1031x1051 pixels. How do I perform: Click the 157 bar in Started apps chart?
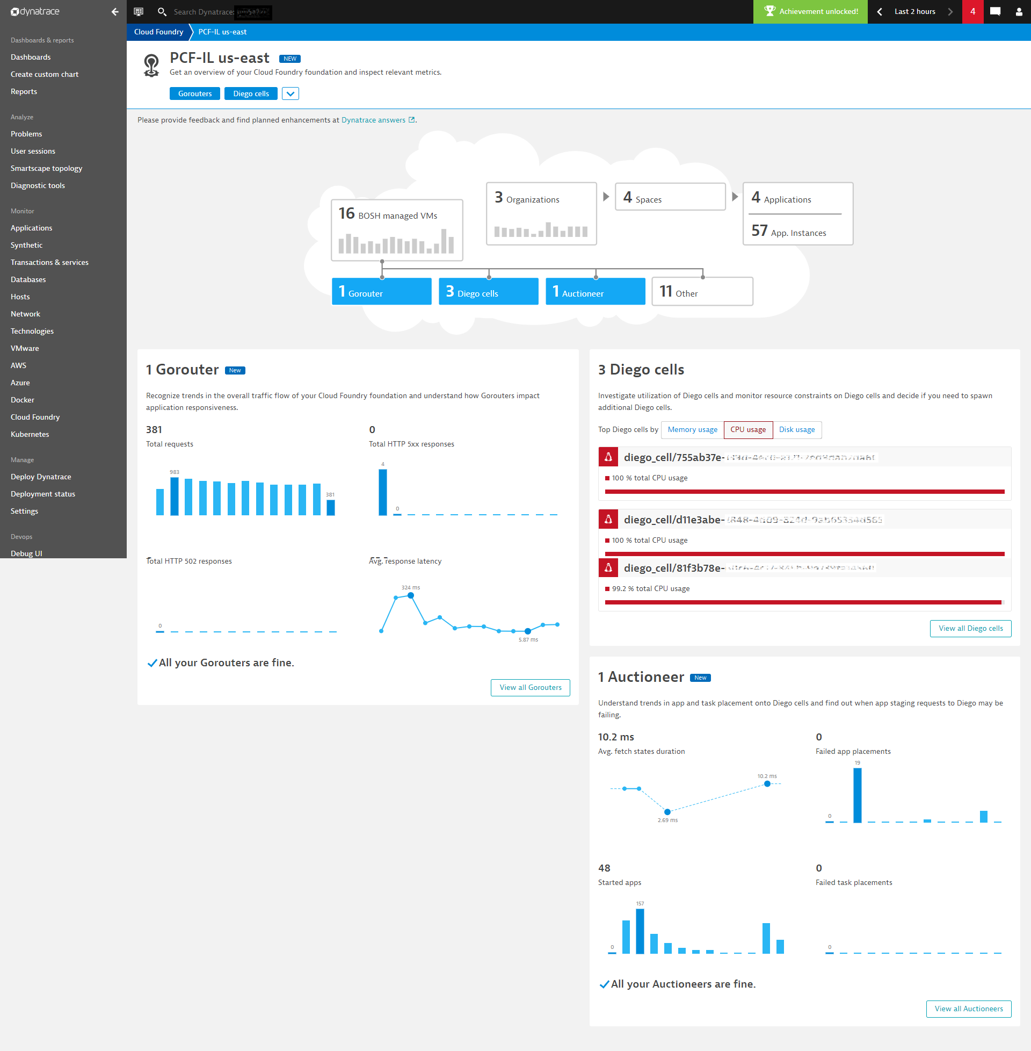coord(640,931)
